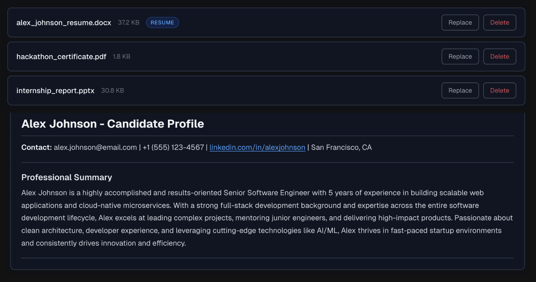Delete the hackathon_certificate.pdf file
The image size is (536, 282).
(x=499, y=56)
